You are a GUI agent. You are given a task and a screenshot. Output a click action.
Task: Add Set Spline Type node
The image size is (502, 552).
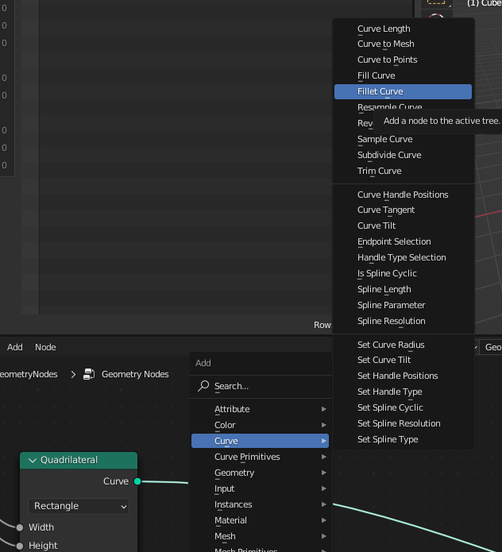click(x=403, y=439)
